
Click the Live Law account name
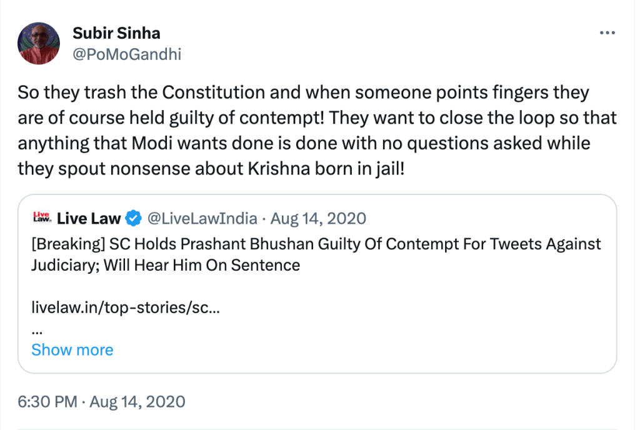(x=90, y=218)
